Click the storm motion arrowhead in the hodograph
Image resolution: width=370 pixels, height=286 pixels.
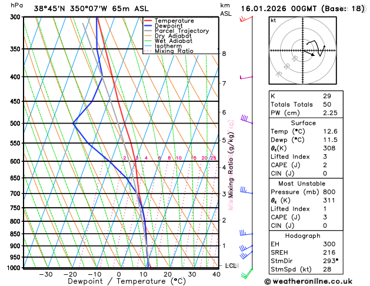[x=313, y=55]
